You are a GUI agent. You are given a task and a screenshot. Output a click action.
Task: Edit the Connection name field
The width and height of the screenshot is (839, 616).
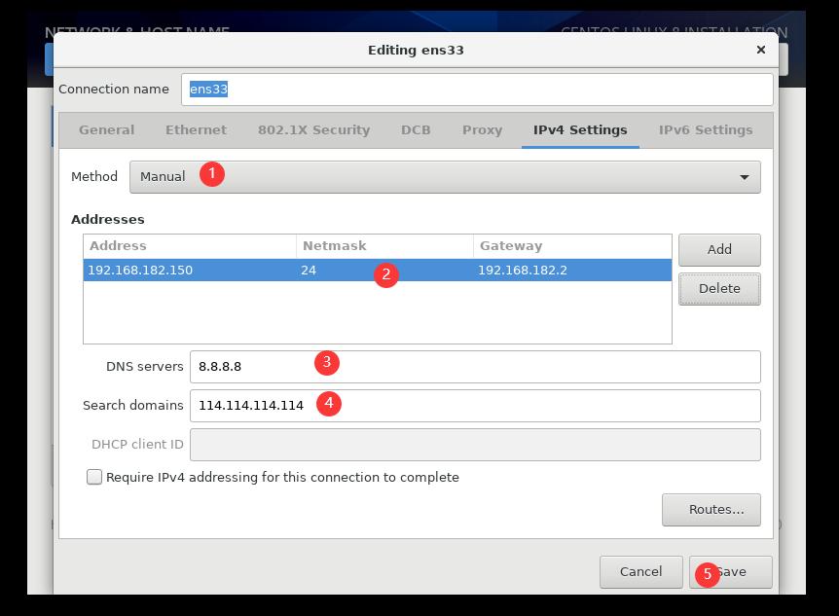(x=477, y=90)
